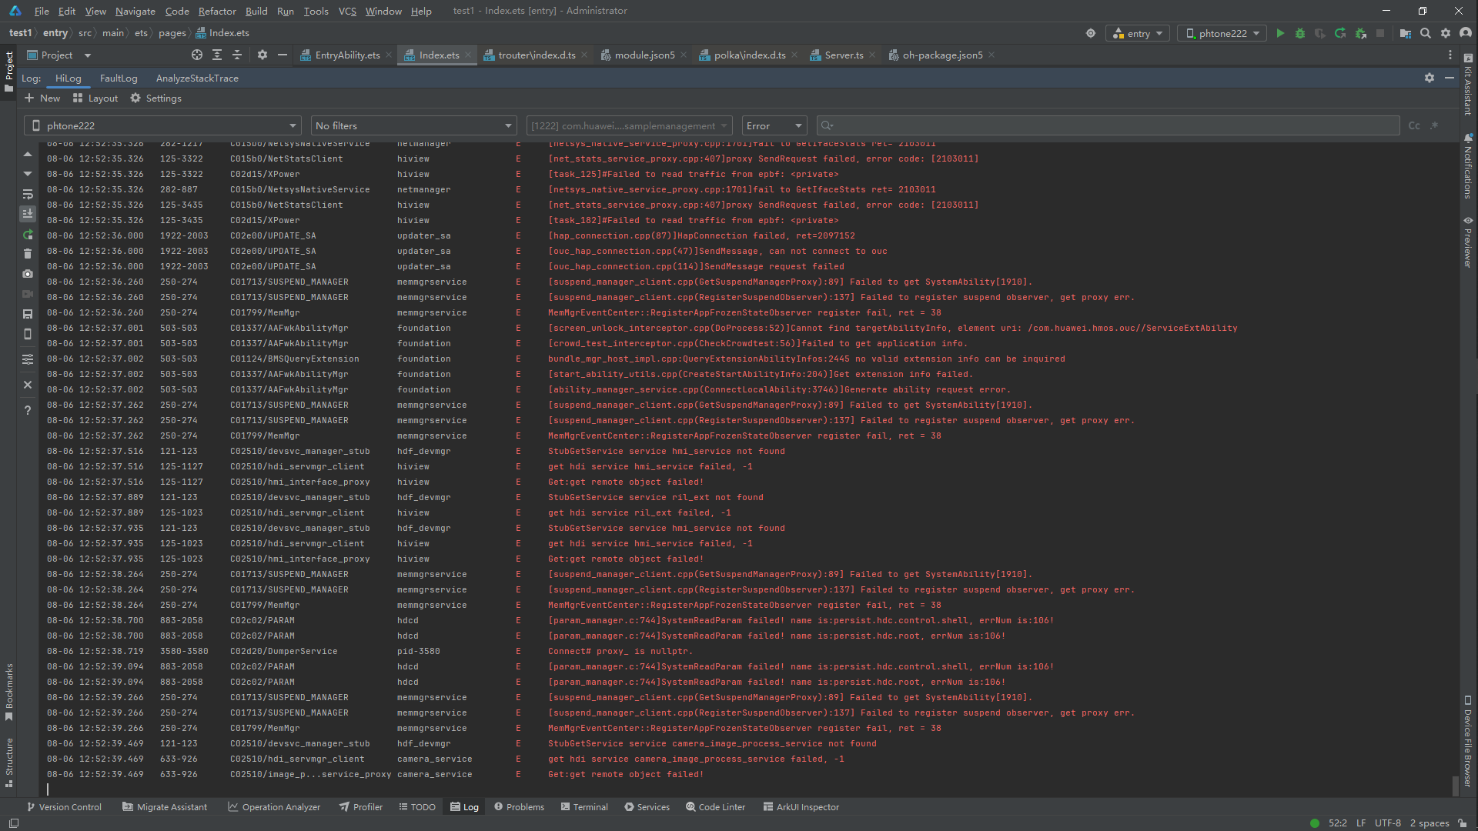Hide the Log panel with minus icon
The image size is (1478, 831).
[1450, 78]
